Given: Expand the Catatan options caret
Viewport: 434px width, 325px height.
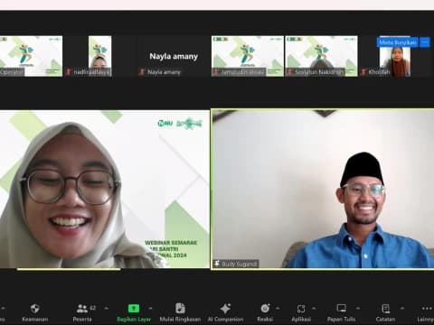Looking at the screenshot, I should 402,309.
